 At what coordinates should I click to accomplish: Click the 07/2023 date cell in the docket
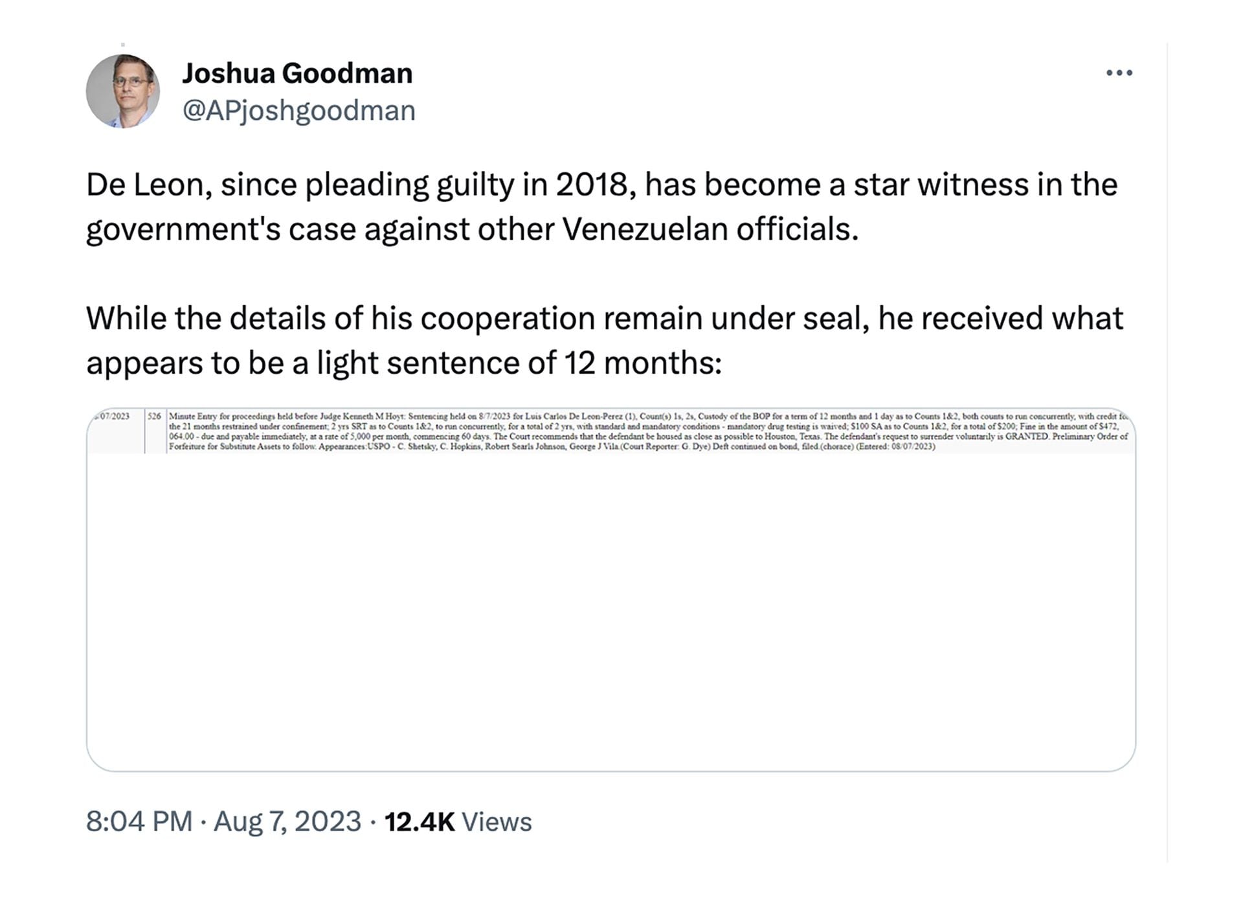click(114, 417)
